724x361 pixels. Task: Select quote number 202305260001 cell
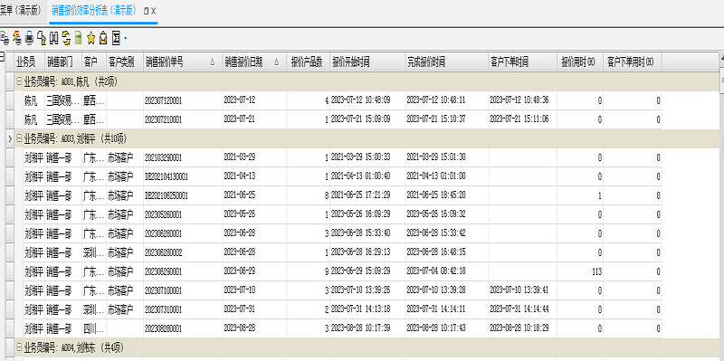(x=183, y=214)
